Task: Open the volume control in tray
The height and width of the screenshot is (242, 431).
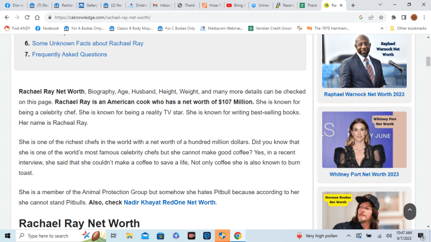Action: [x=388, y=236]
